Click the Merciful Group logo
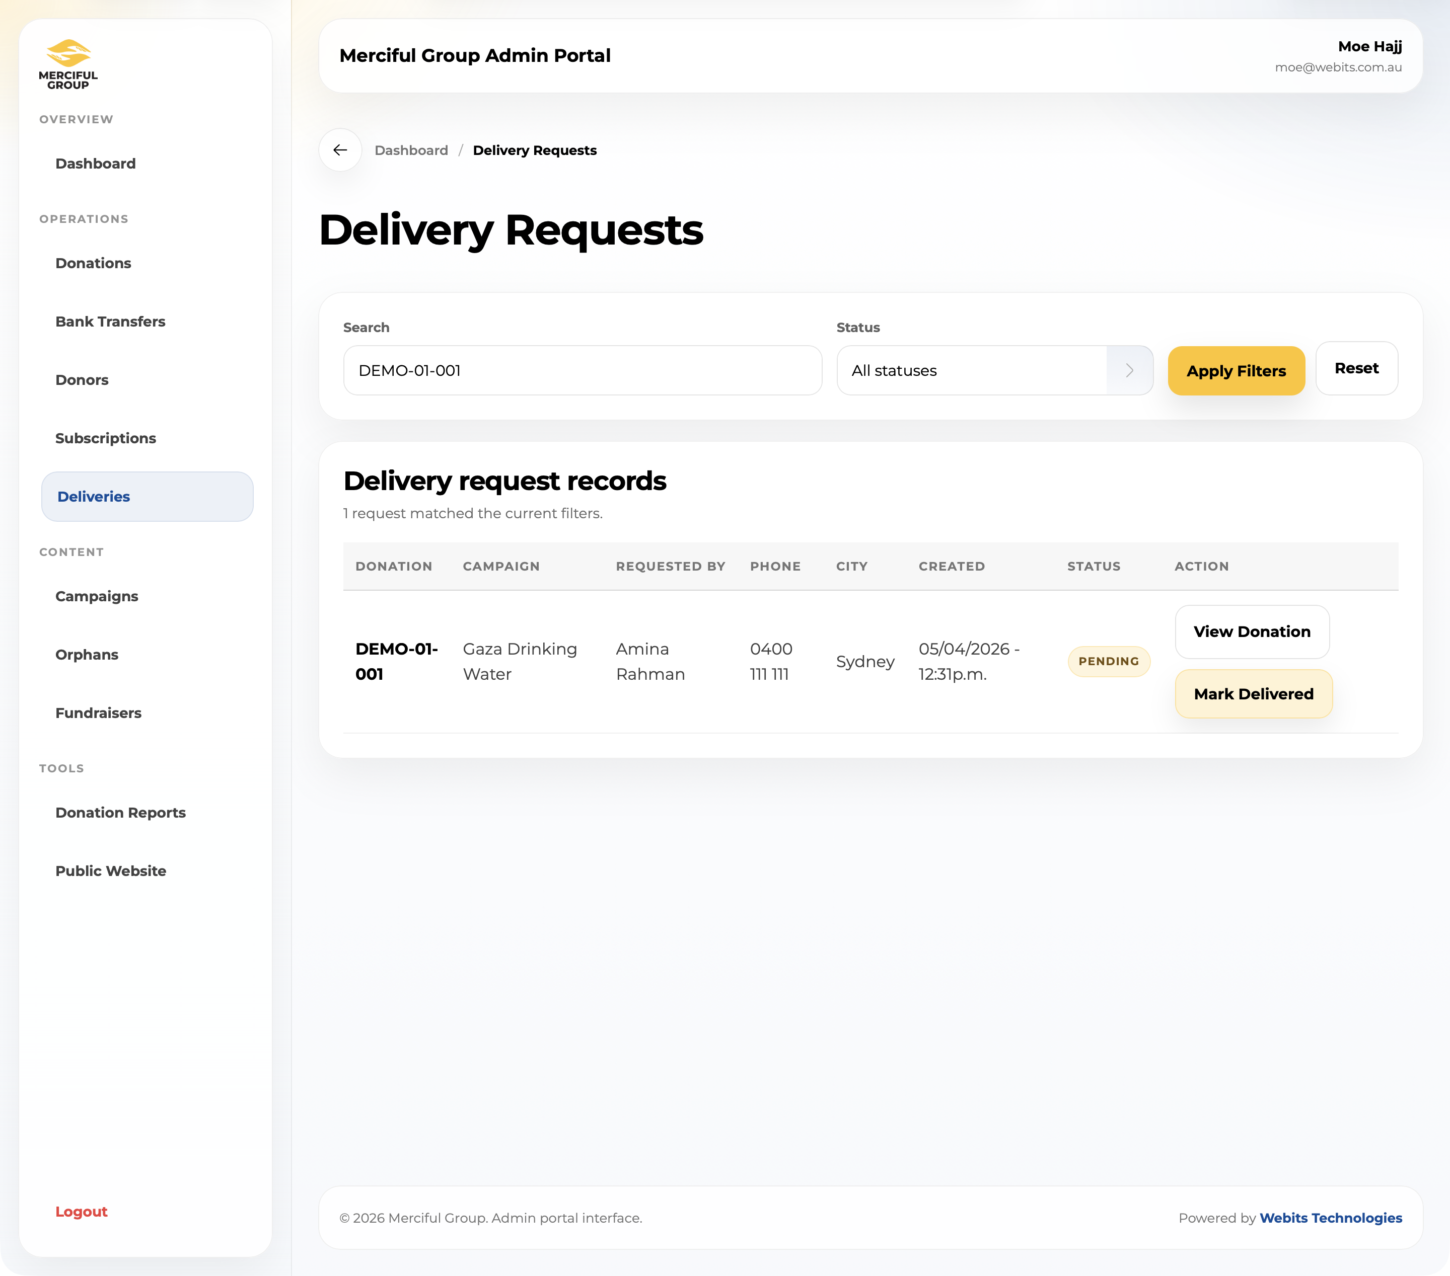Image resolution: width=1450 pixels, height=1276 pixels. (68, 64)
